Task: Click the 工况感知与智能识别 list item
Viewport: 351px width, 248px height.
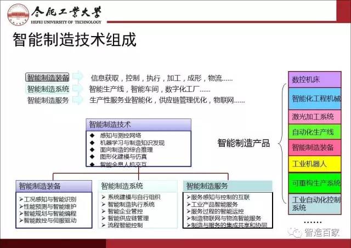Action: (x=49, y=198)
